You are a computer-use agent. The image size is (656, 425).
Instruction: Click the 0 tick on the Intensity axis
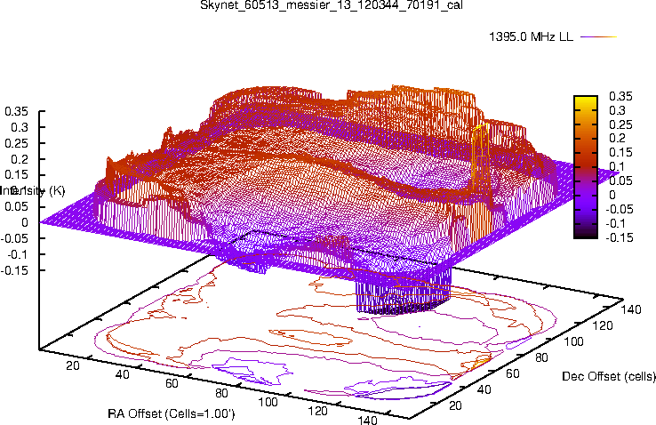click(x=25, y=222)
